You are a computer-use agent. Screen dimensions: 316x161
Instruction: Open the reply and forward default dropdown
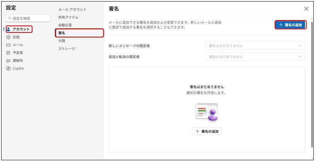point(255,57)
